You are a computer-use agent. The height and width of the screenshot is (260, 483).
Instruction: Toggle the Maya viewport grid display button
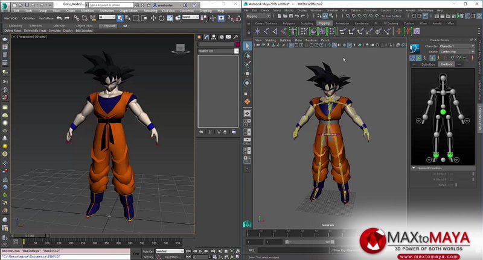click(291, 45)
